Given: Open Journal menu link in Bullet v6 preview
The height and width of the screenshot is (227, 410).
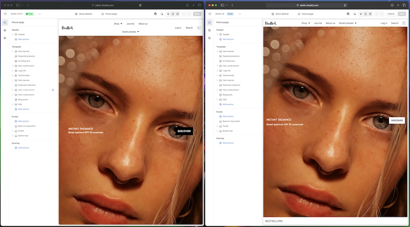Looking at the screenshot, I should click(318, 23).
